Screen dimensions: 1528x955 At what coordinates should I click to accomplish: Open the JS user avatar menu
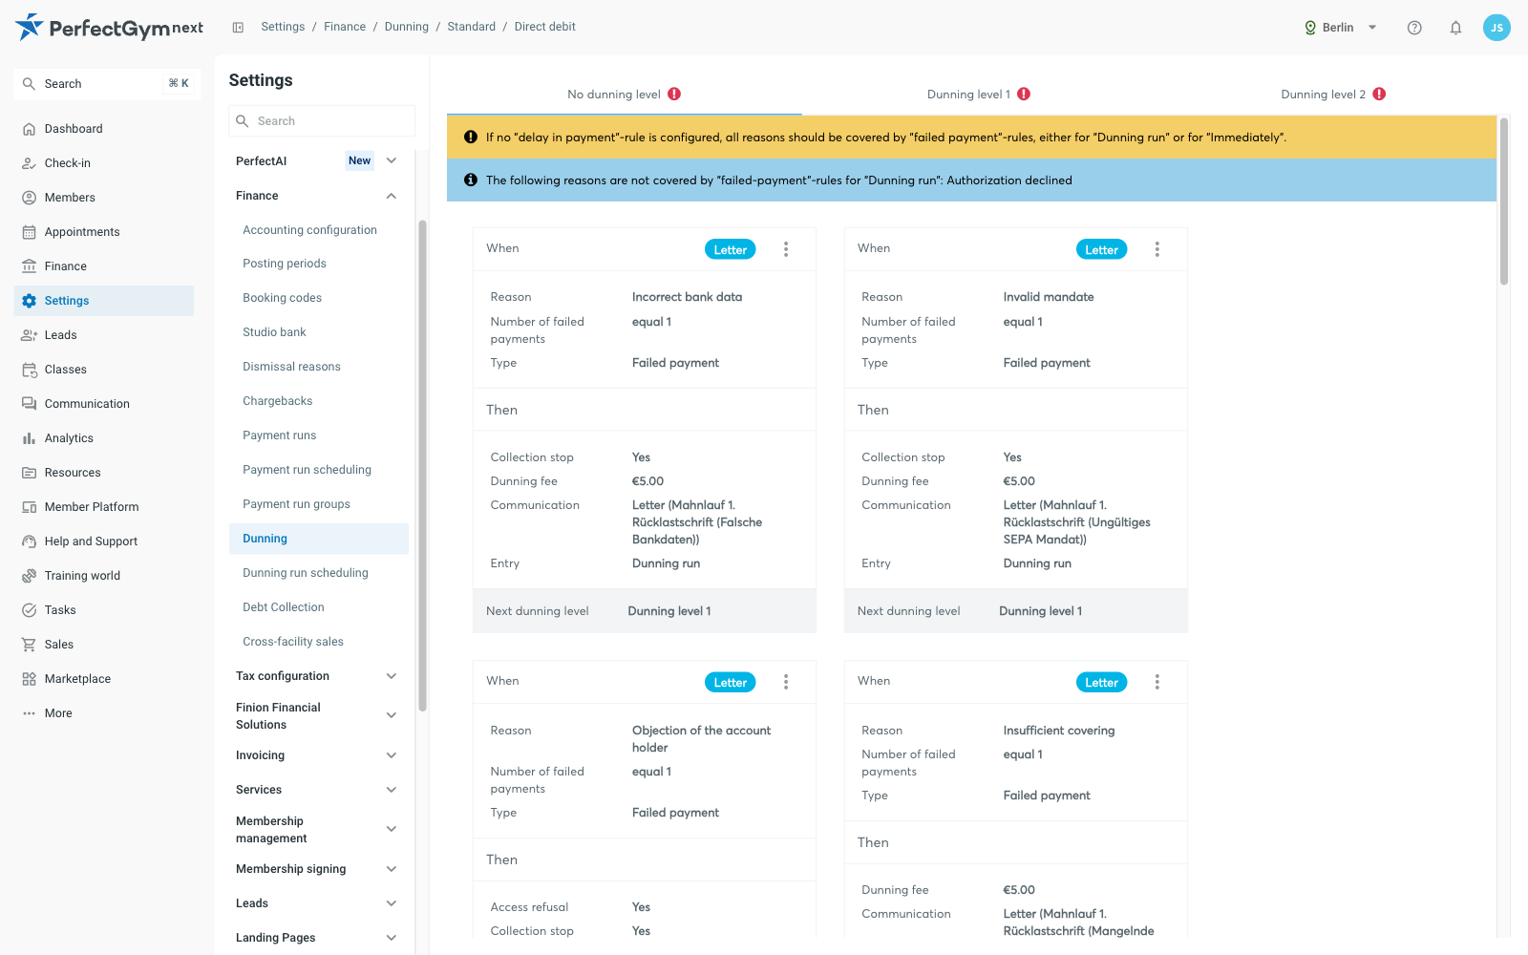1496,28
